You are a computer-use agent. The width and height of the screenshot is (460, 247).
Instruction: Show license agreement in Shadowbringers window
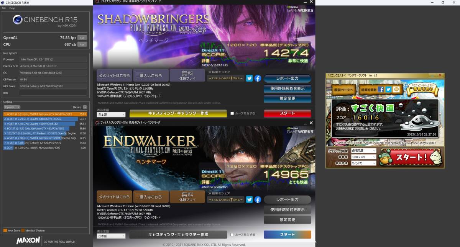[x=287, y=88]
